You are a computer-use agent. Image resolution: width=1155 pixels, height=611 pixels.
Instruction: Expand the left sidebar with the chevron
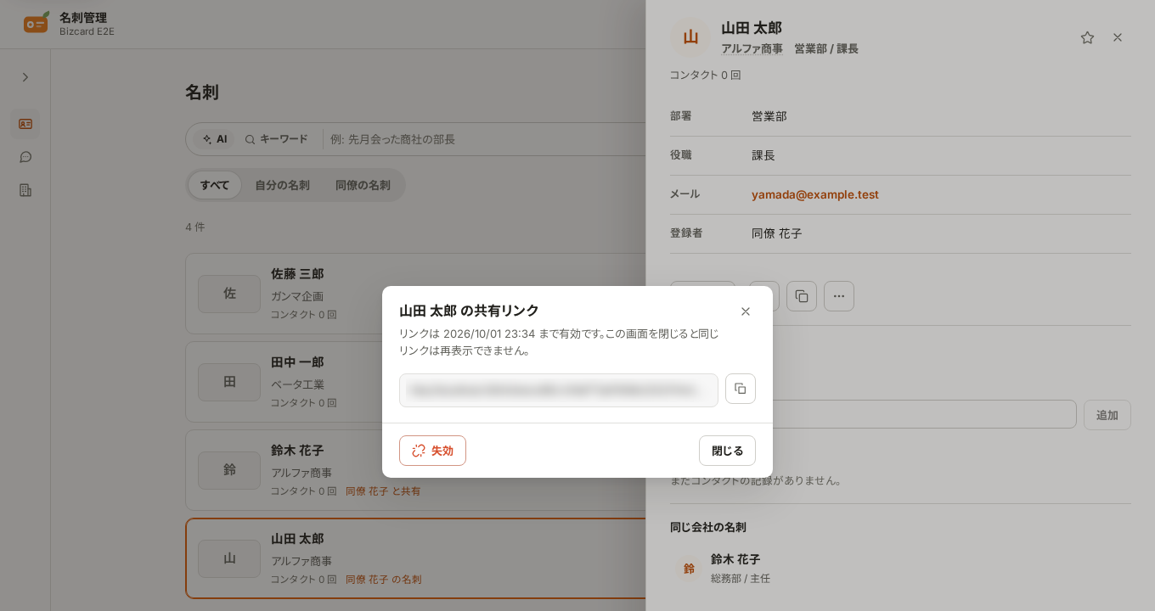point(25,77)
